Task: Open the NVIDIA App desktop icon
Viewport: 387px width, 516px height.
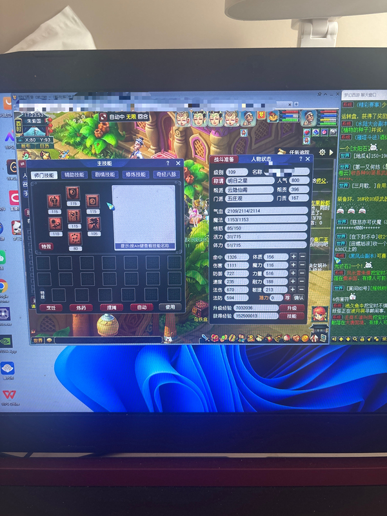Action: [6, 342]
